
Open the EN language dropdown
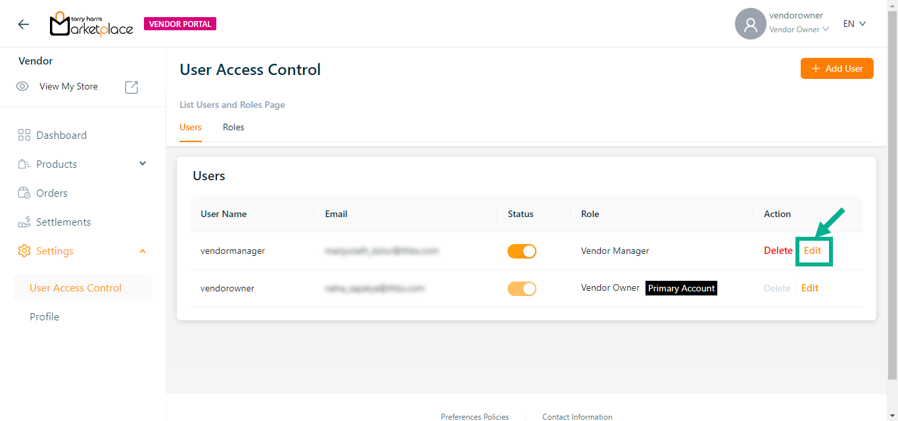click(x=855, y=24)
